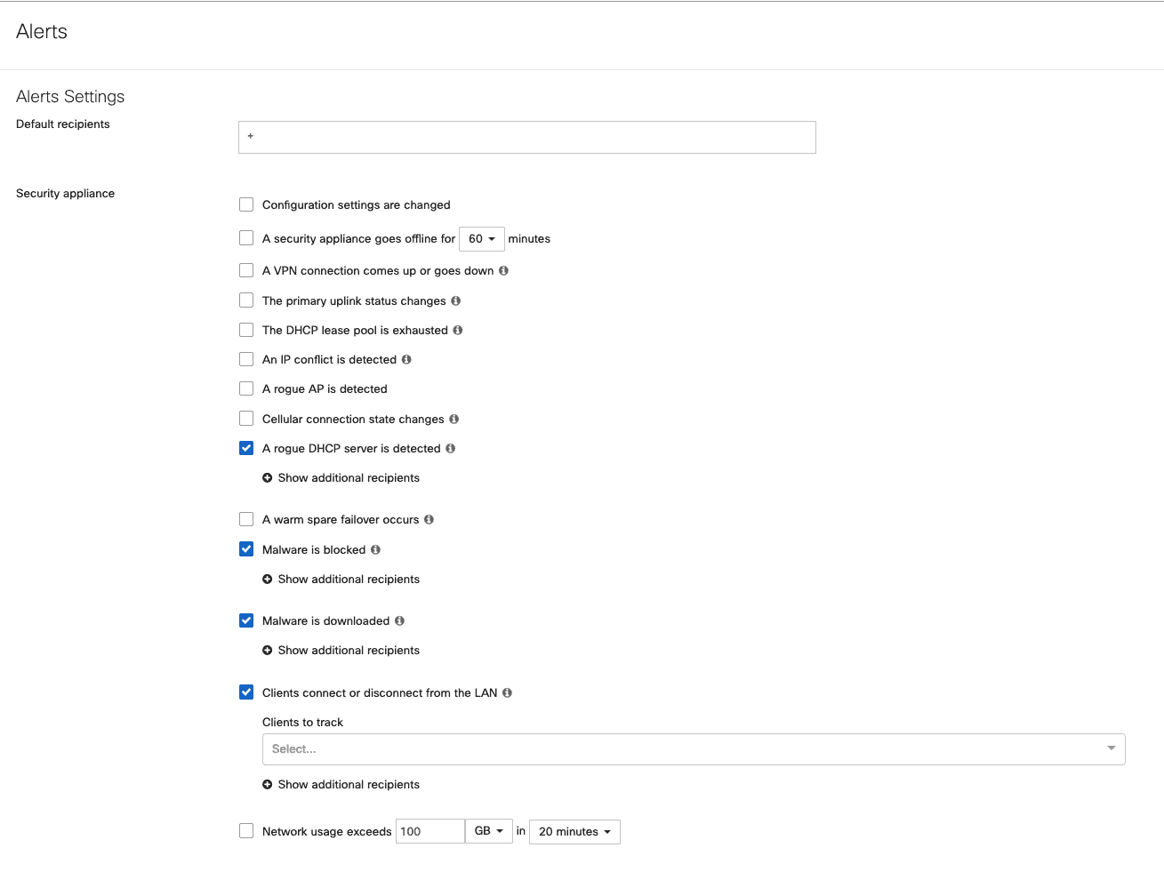Show additional recipients under "Malware is blocked"

341,579
